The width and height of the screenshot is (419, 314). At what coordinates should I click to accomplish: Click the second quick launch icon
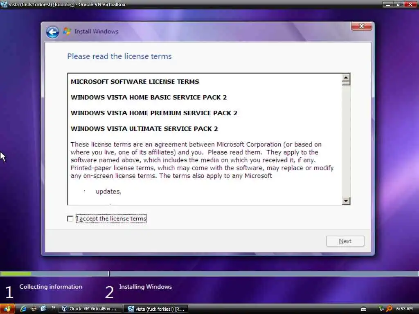(34, 309)
